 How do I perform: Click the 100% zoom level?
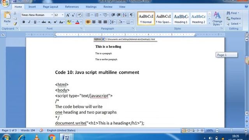tap(209, 131)
